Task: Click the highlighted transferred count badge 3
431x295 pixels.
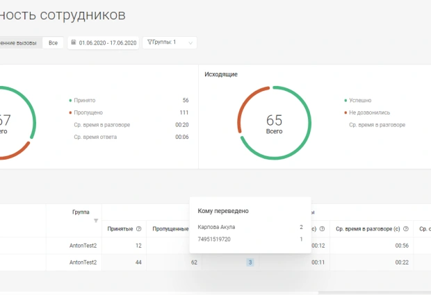Action: pos(250,262)
